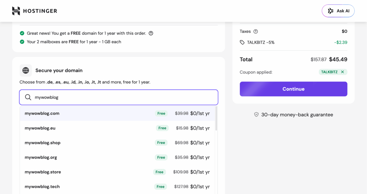
Task: Select the mywowblog.org domain
Action: point(117,157)
